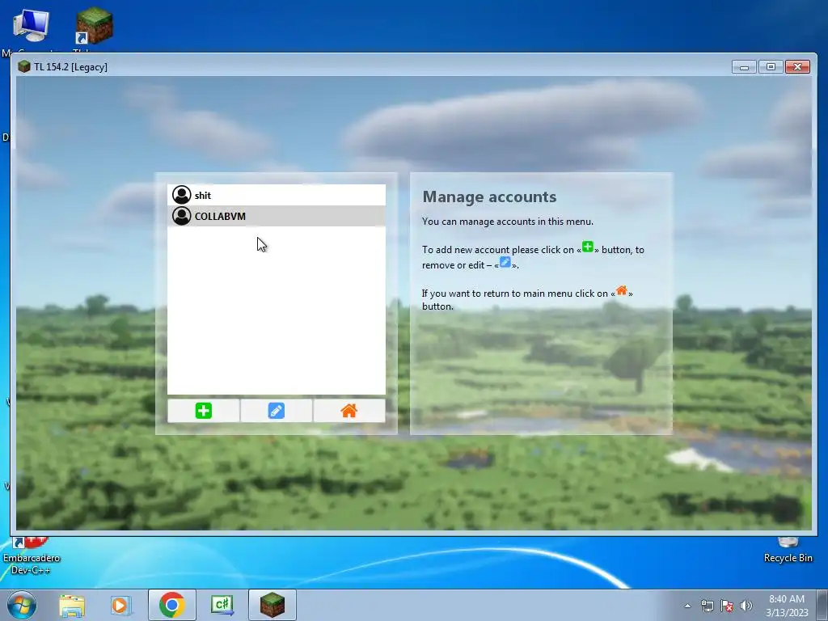Screen dimensions: 828x621
Task: Edit the selected account with pencil button
Action: point(277,411)
